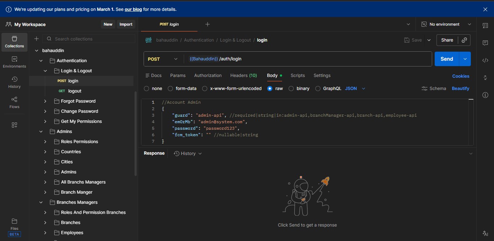Switch to the Authorization tab
The height and width of the screenshot is (241, 494).
[208, 76]
